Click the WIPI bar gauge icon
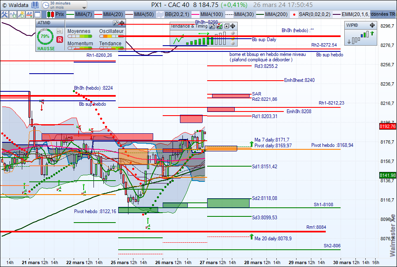 361,37
